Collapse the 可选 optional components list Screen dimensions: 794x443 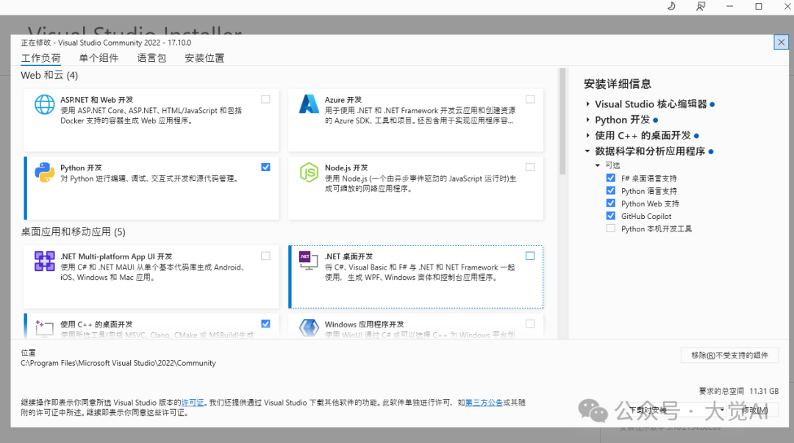(x=598, y=165)
